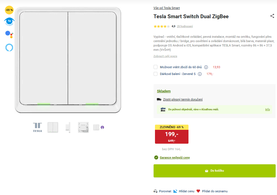Open the Skladem availability details
This screenshot has height=195, width=277.
click(x=164, y=91)
